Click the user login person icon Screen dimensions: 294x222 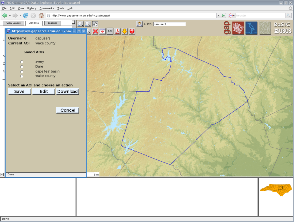coord(139,24)
